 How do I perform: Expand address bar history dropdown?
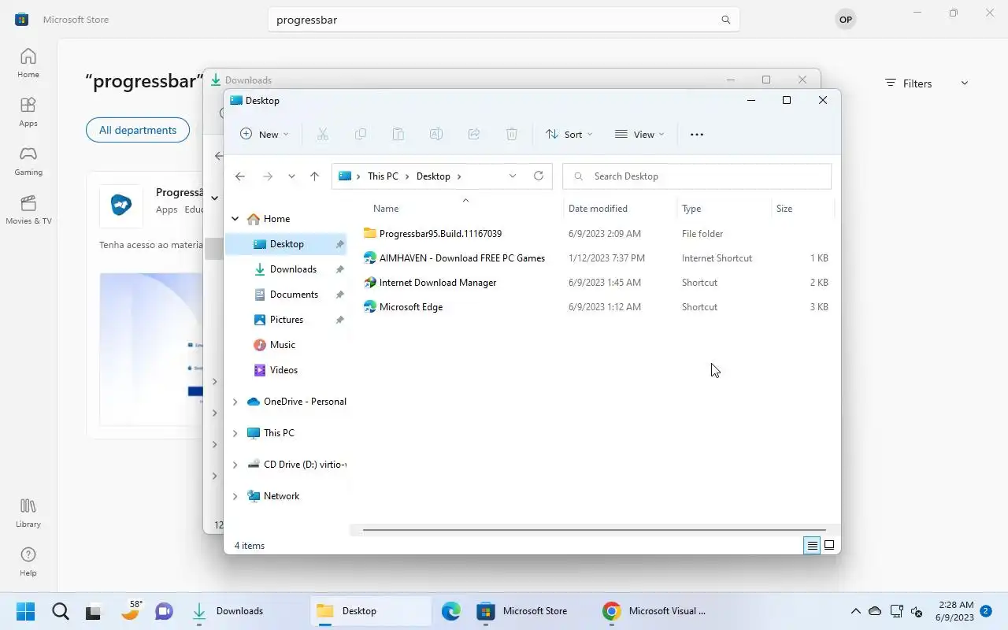pyautogui.click(x=513, y=176)
